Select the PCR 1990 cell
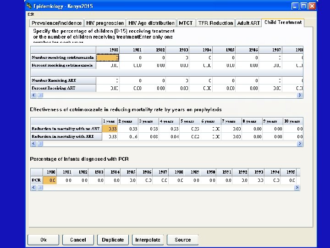The height and width of the screenshot is (248, 330). point(208,180)
